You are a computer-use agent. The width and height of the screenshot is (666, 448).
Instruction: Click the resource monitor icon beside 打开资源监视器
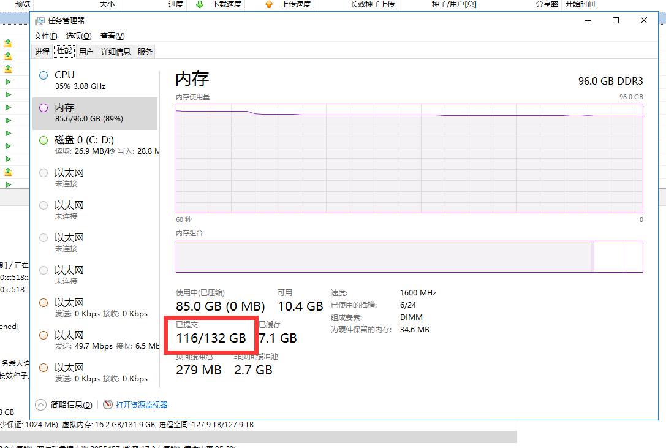click(108, 404)
